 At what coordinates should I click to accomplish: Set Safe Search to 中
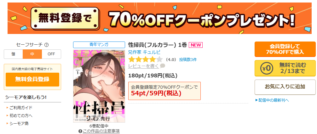click(x=32, y=54)
